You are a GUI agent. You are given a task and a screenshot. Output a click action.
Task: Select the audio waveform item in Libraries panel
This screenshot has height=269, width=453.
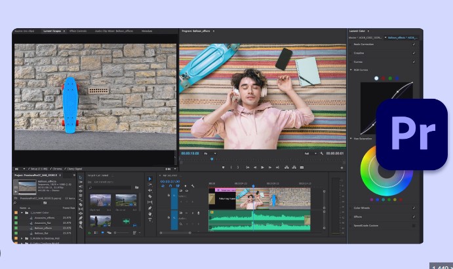126,221
